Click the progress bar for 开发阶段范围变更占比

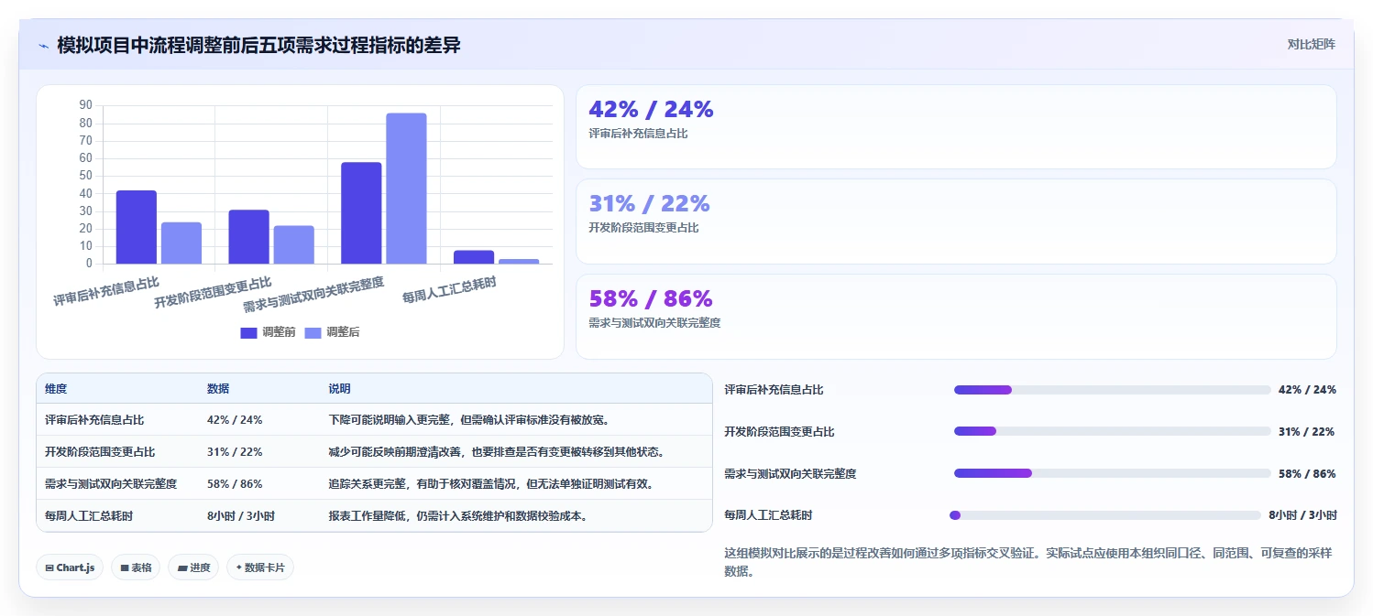click(1113, 431)
